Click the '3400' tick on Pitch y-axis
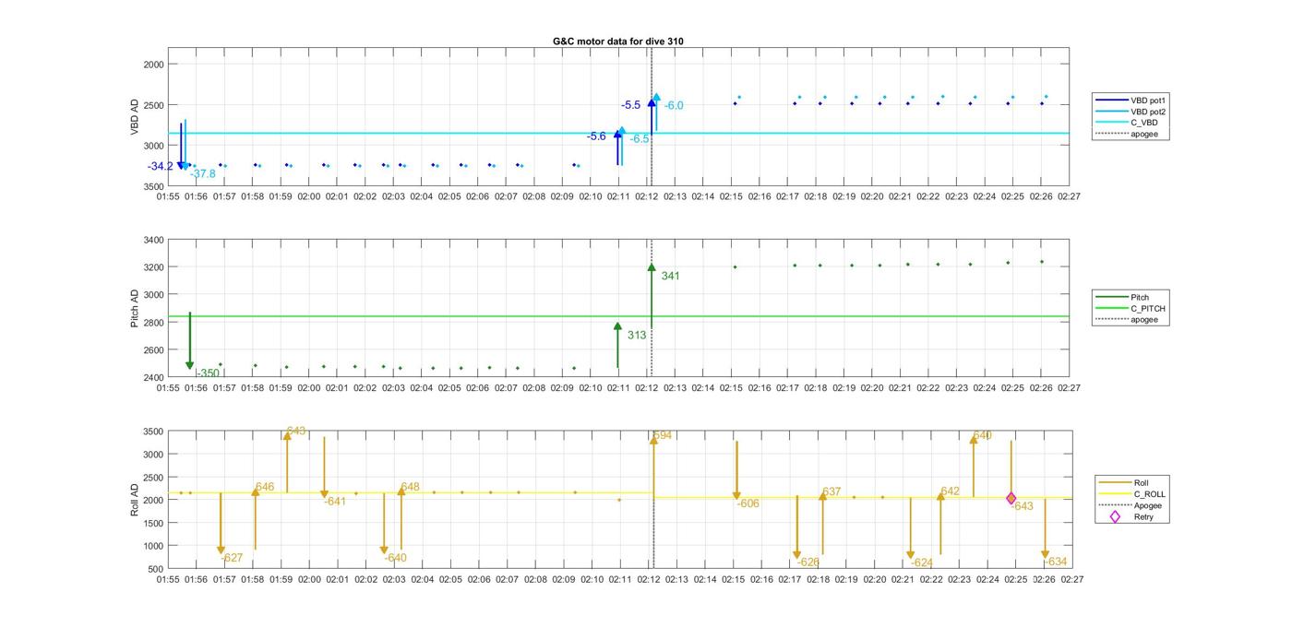Screen dimensions: 1292x639 click(x=152, y=240)
